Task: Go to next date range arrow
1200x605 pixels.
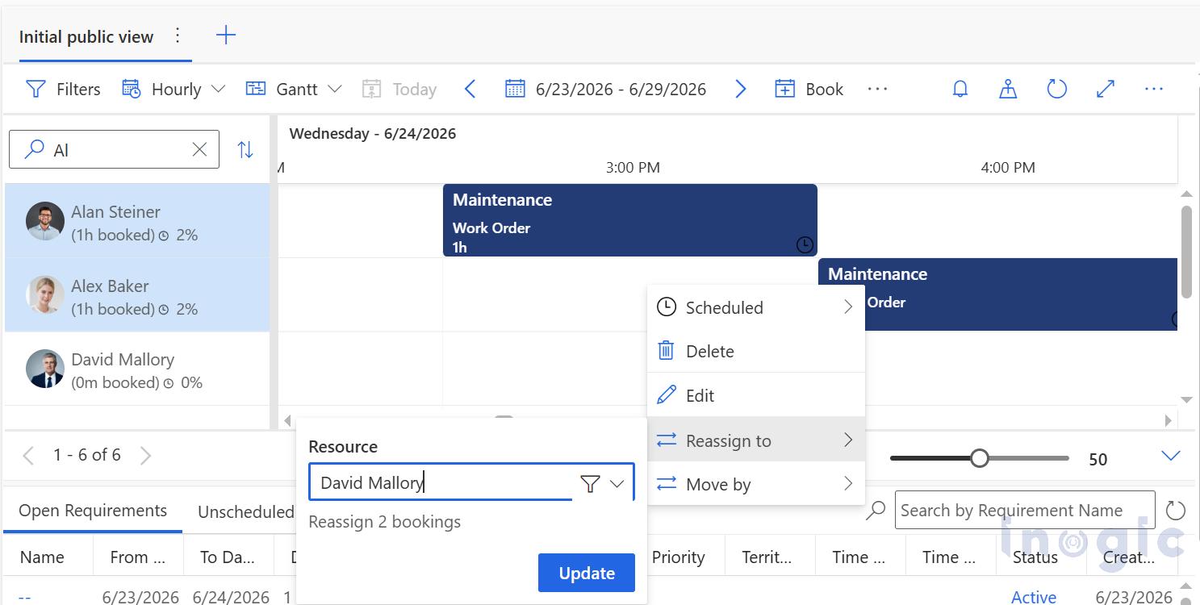Action: (x=740, y=89)
